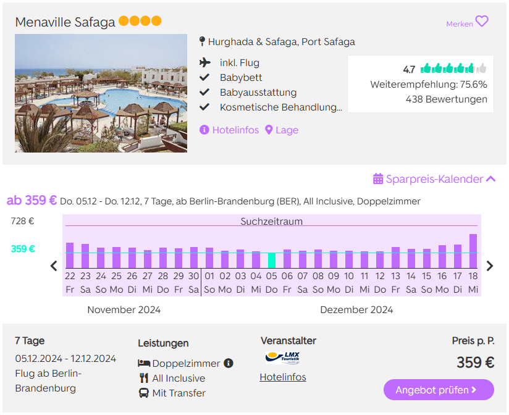The image size is (509, 415).
Task: Collapse the Sparpreis-Kalender chevron
Action: point(491,179)
